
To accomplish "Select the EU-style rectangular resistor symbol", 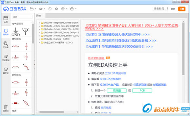I will tap(16, 82).
